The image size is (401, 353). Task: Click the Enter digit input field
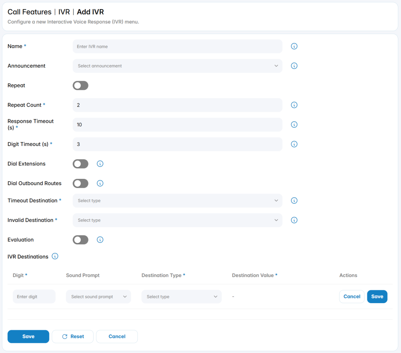[x=34, y=297]
